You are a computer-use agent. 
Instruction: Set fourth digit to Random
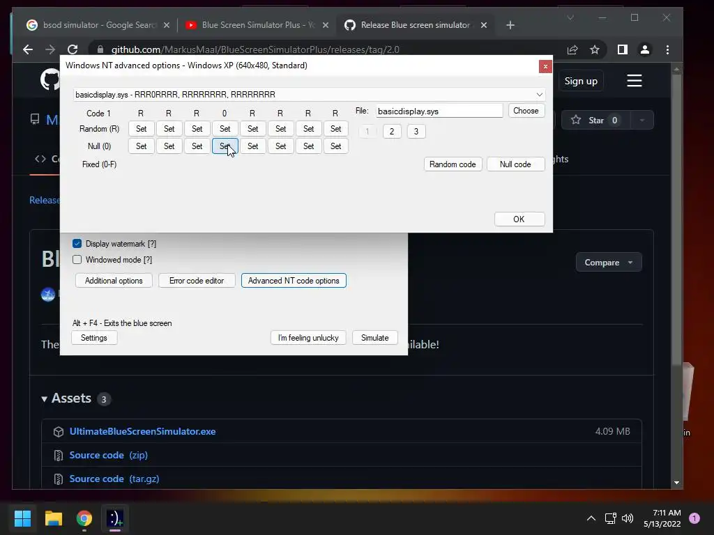click(x=225, y=129)
